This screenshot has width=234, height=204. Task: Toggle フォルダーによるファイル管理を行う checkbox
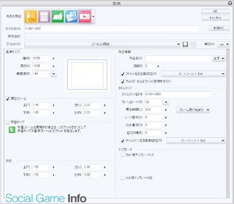(122, 81)
